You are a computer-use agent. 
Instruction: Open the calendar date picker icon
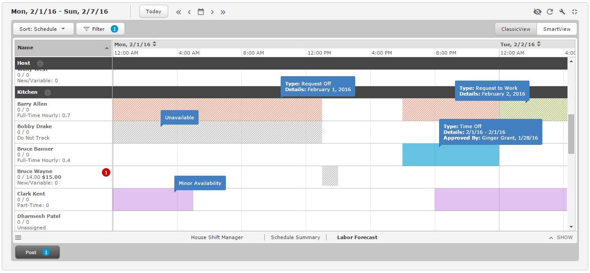[201, 12]
